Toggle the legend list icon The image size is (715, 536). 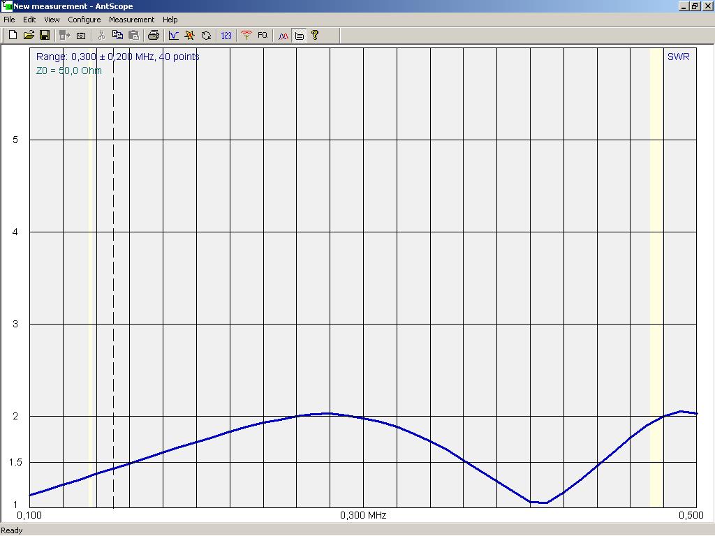299,35
